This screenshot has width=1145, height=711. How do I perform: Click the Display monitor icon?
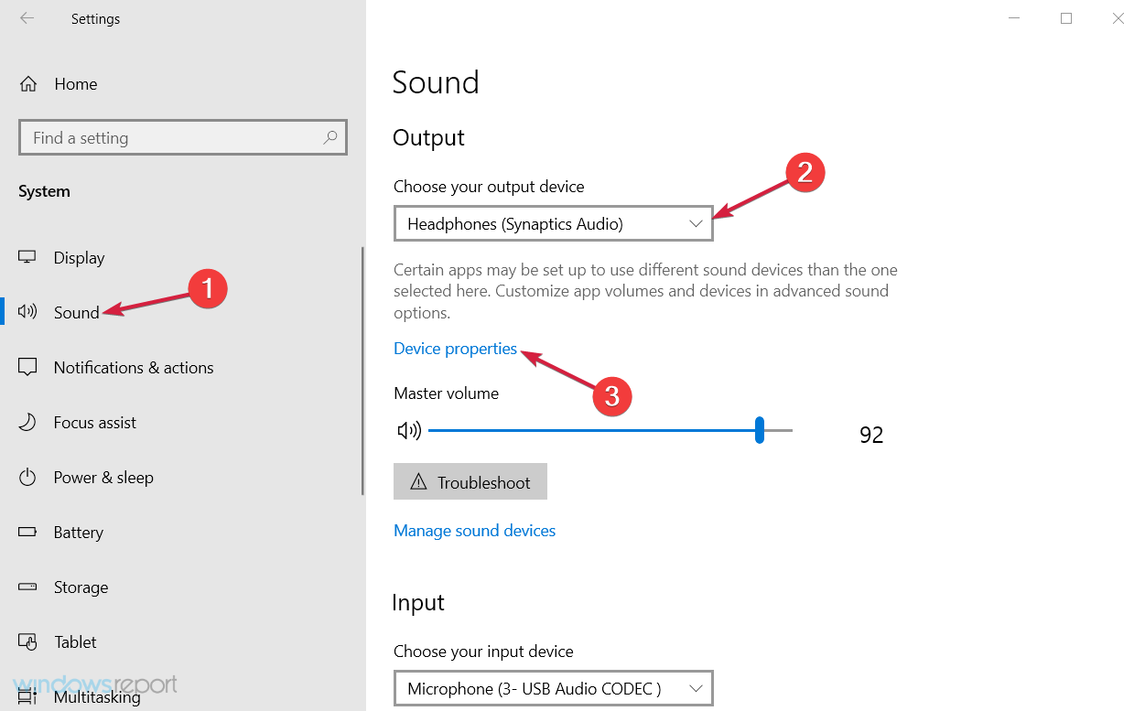click(x=28, y=258)
